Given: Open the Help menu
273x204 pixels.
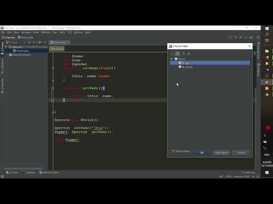Looking at the screenshot, I should click(88, 32).
